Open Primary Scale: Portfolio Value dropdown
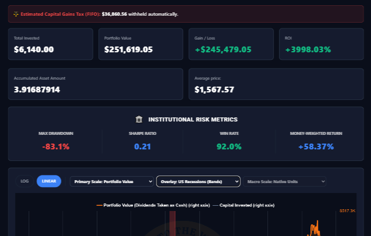 click(112, 181)
